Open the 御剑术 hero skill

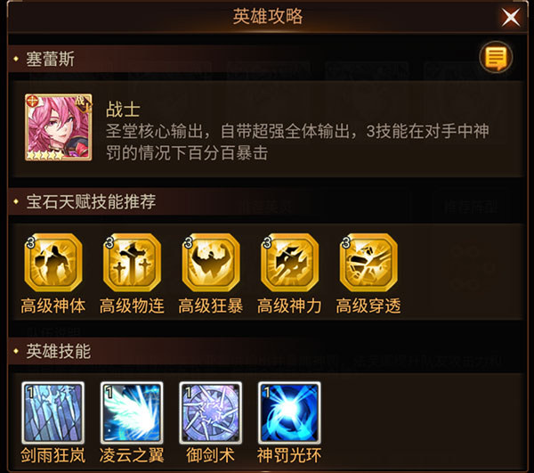[211, 412]
